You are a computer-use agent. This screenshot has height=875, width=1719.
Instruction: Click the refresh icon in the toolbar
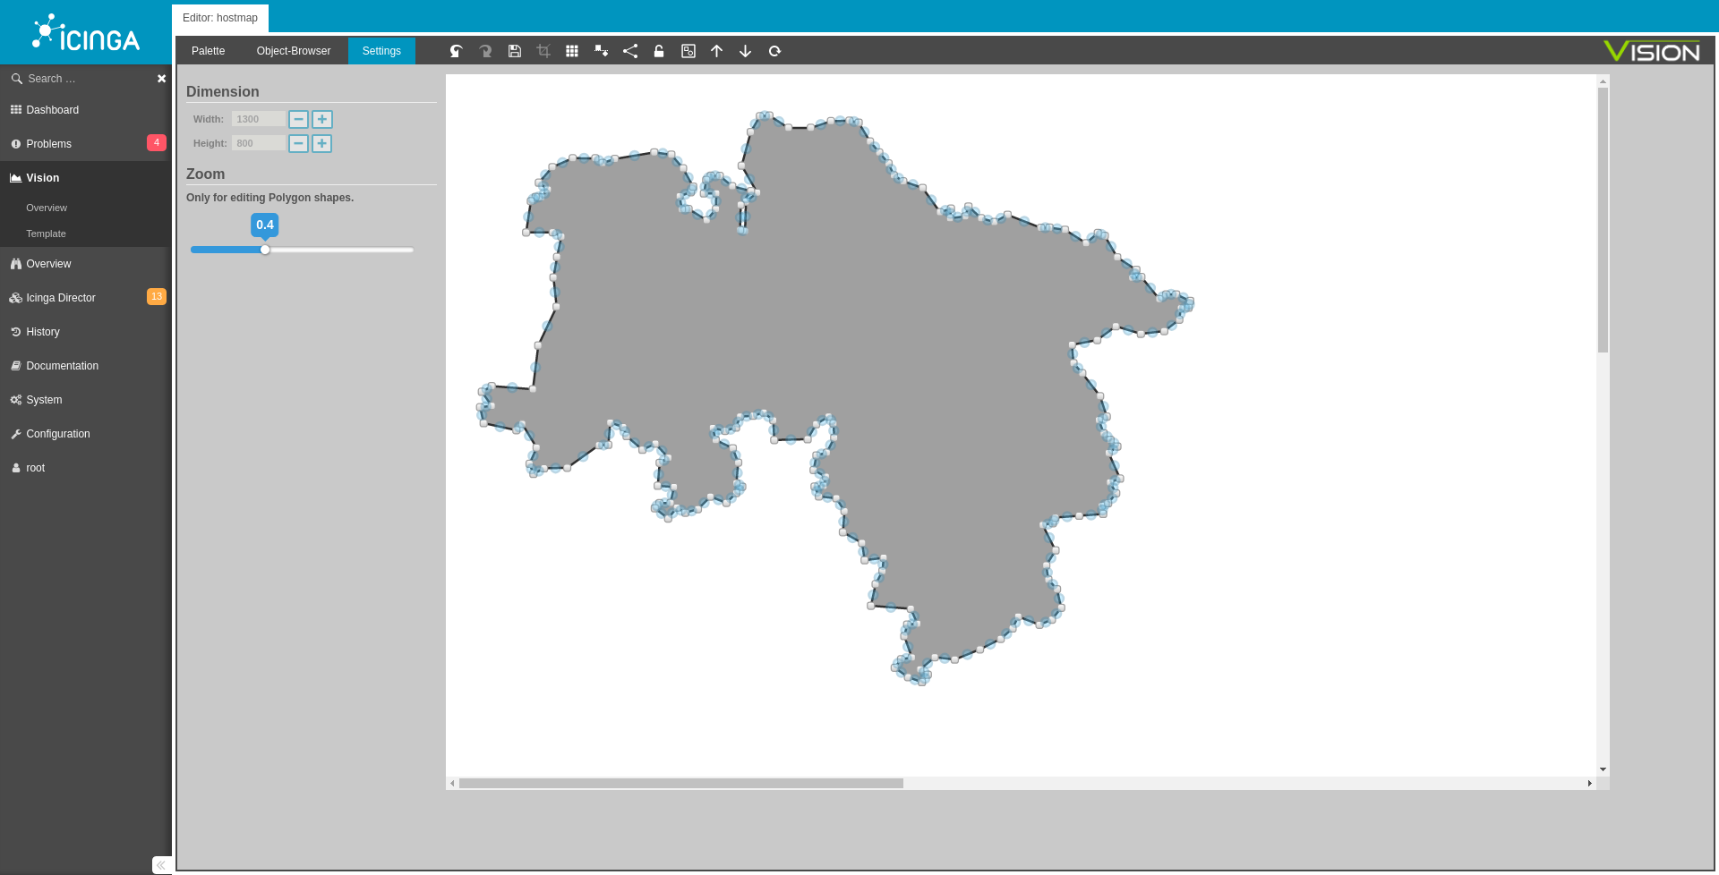pyautogui.click(x=774, y=51)
